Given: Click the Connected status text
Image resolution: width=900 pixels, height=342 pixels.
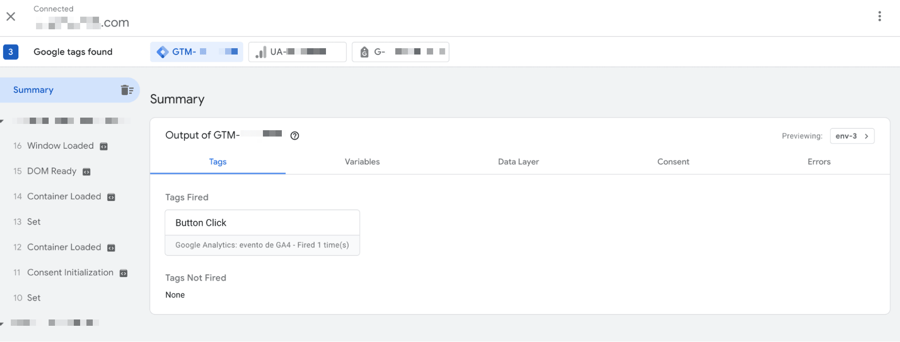Looking at the screenshot, I should pyautogui.click(x=54, y=9).
